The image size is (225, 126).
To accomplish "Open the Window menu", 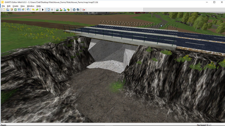I will (x=30, y=6).
